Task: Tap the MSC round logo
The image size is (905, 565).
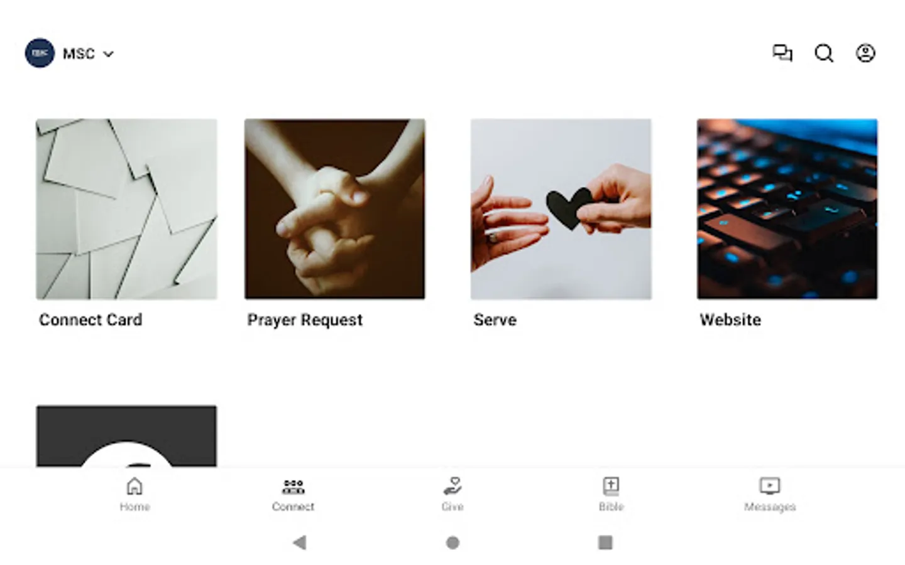Action: (x=40, y=53)
